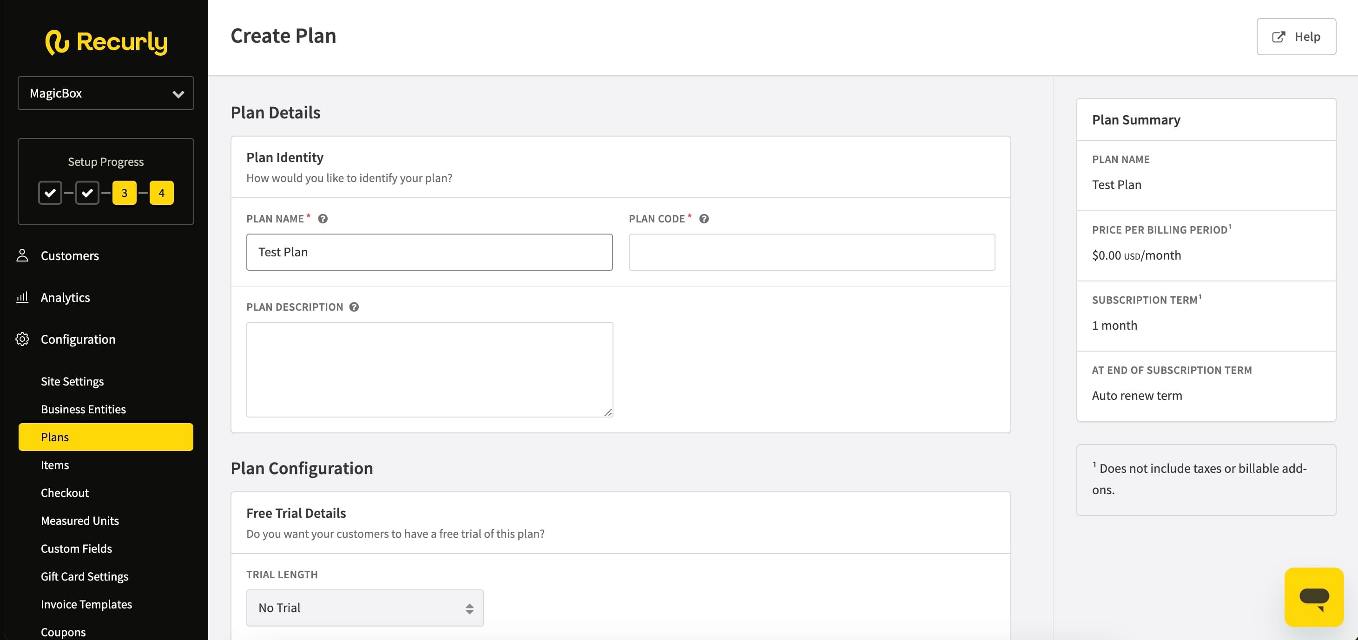Click the Customers person icon in sidebar
This screenshot has height=640, width=1358.
[x=22, y=255]
